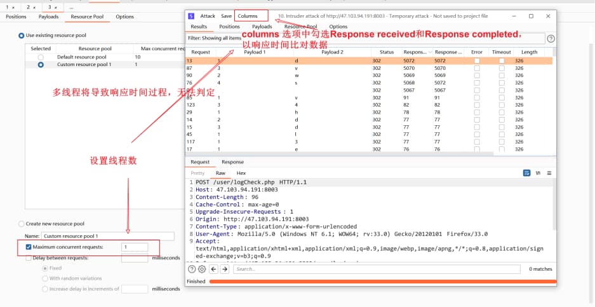This screenshot has width=595, height=307.
Task: Open the Save menu
Action: (x=226, y=16)
